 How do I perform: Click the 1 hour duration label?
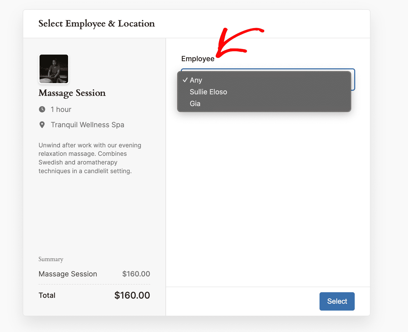click(x=61, y=109)
